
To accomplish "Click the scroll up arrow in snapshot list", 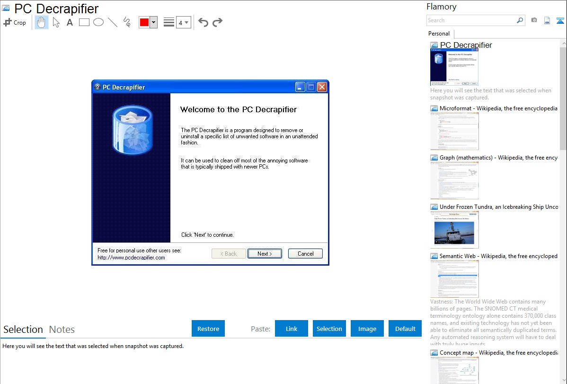I will click(x=564, y=43).
